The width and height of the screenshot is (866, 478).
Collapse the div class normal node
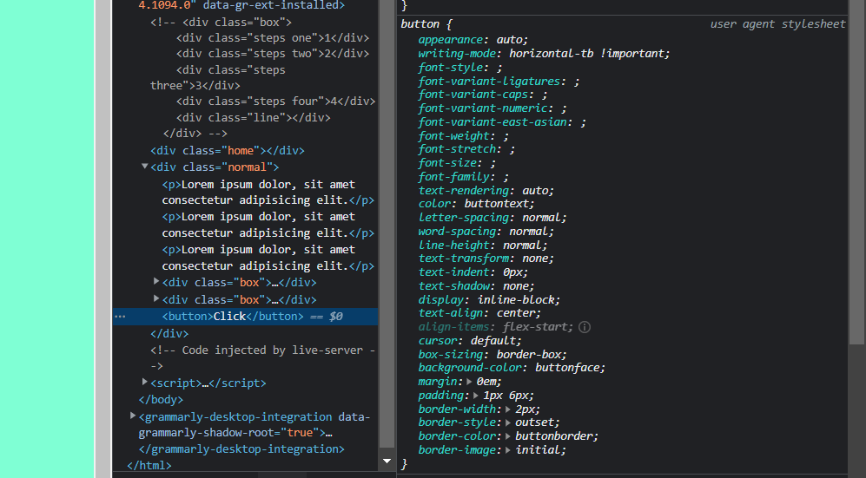coord(145,166)
